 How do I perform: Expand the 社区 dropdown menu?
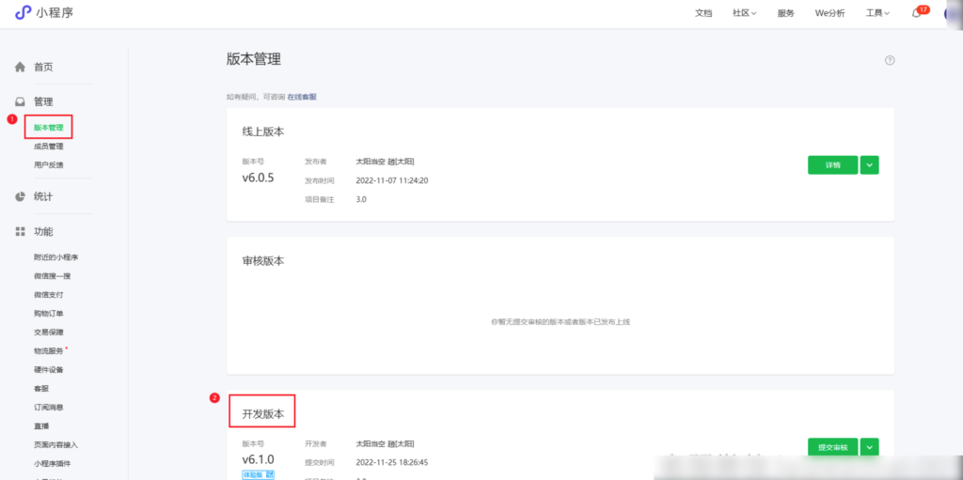(744, 13)
